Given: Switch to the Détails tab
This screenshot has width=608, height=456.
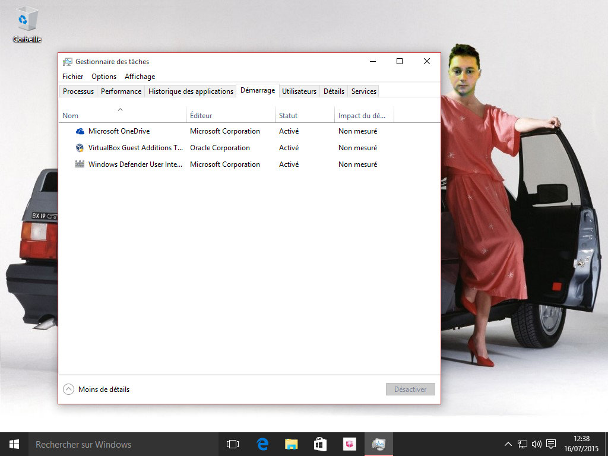Looking at the screenshot, I should (334, 91).
